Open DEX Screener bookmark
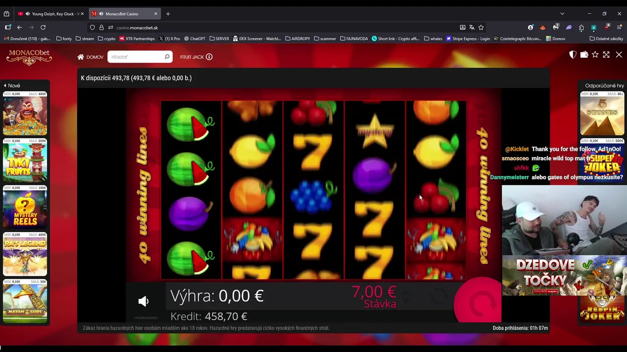627x352 pixels. pyautogui.click(x=257, y=39)
